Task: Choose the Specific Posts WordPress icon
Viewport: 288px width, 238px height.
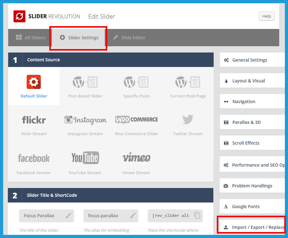Action: pyautogui.click(x=136, y=82)
